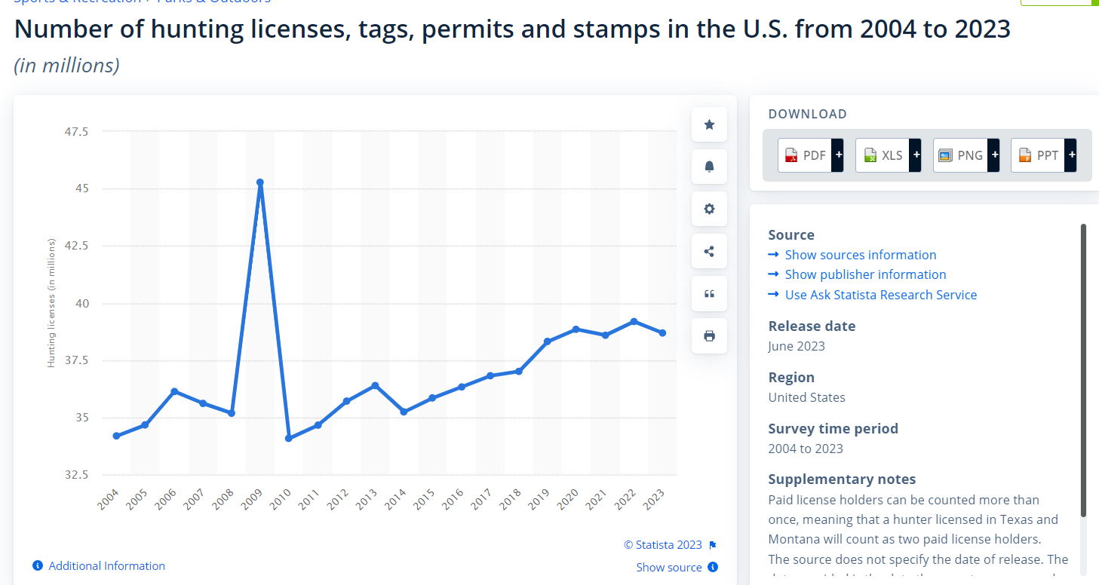Open Show publisher information link

865,274
